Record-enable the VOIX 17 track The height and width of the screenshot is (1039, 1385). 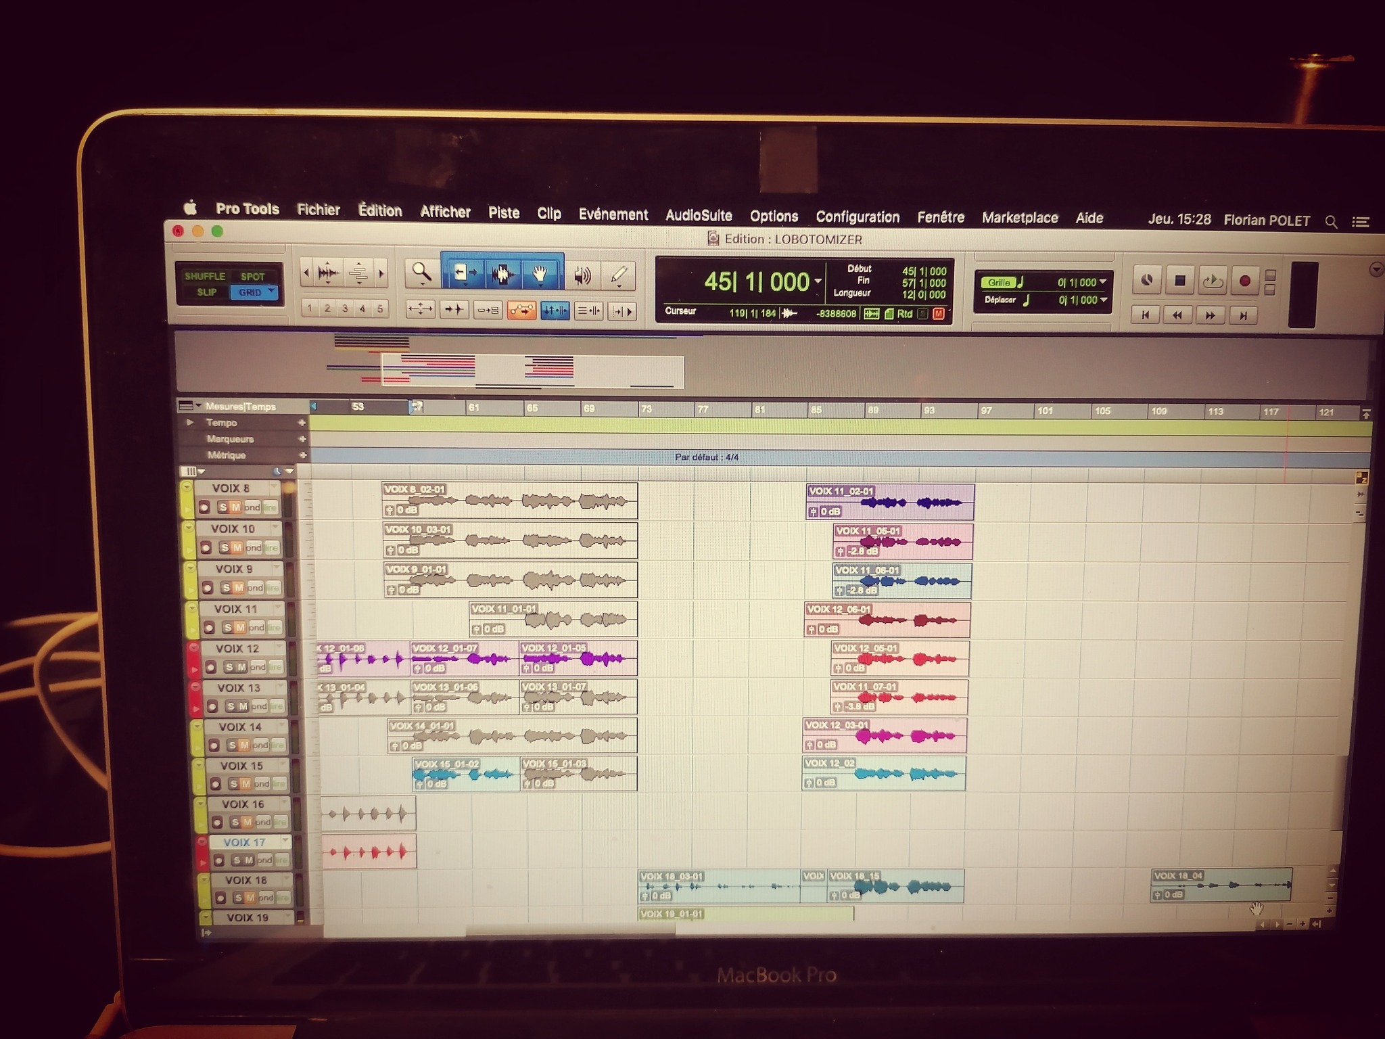click(x=219, y=861)
